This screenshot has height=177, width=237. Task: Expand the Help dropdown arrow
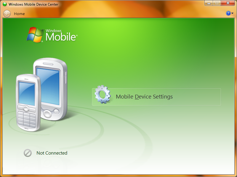click(233, 13)
